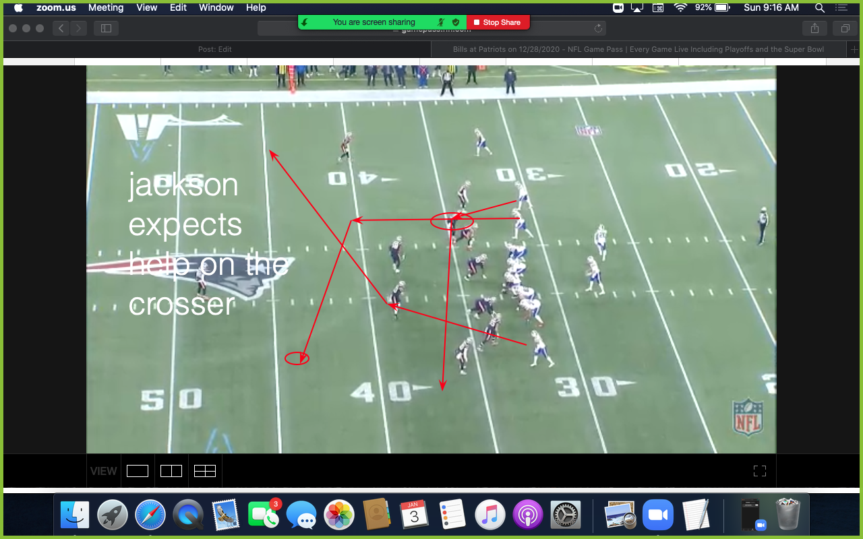Screen dimensions: 863x539
Task: Open Notification Center from the menu bar
Action: pyautogui.click(x=841, y=7)
